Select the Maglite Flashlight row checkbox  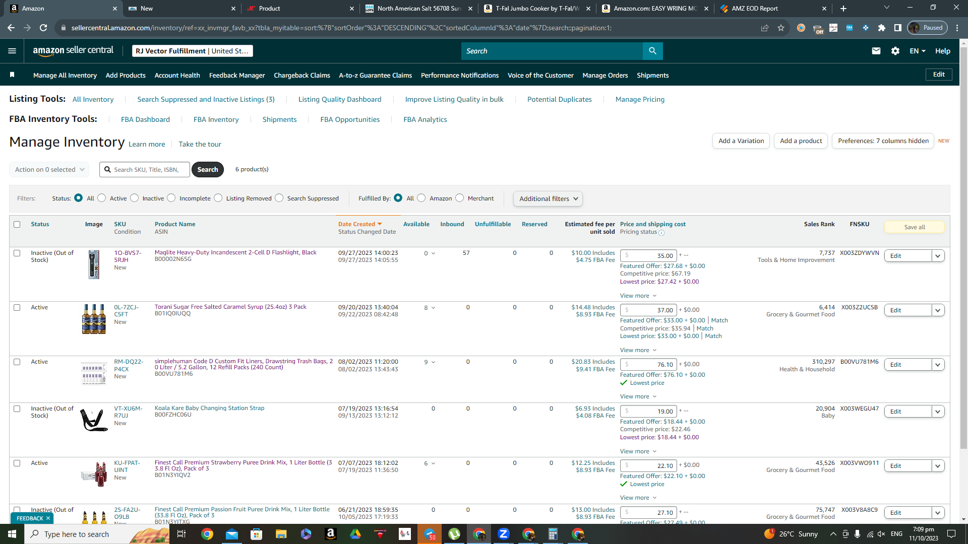tap(17, 253)
